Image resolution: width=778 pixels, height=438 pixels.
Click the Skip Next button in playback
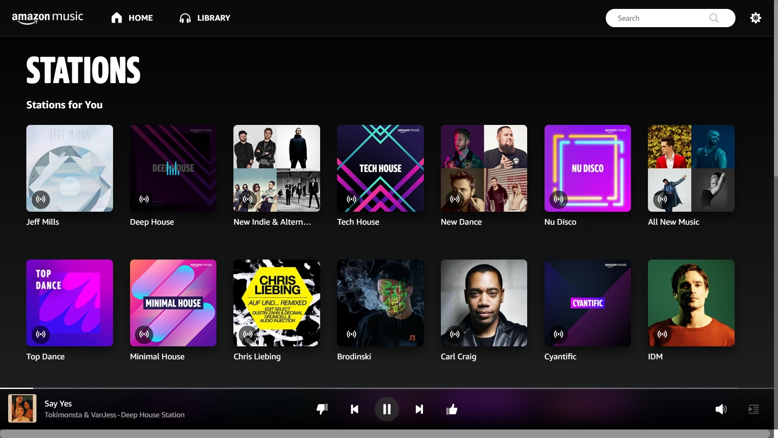point(419,409)
